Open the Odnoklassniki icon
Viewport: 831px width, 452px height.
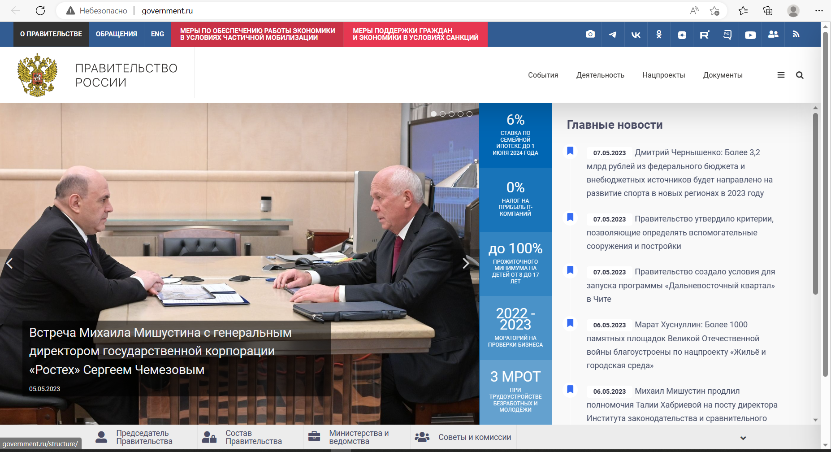pos(659,35)
